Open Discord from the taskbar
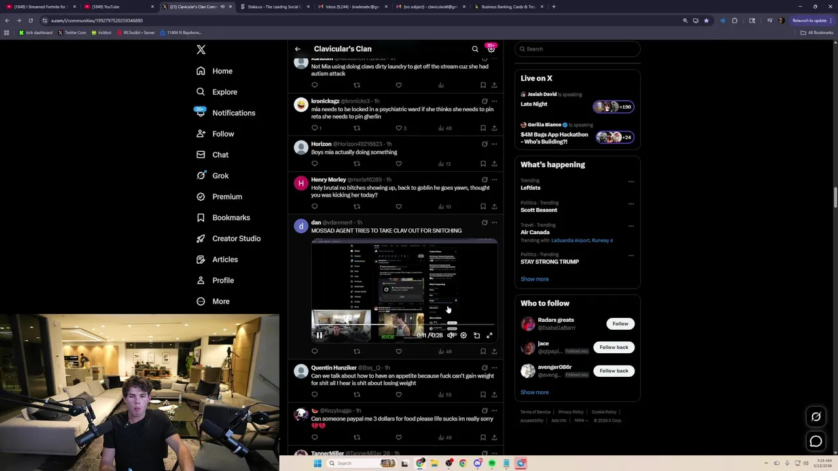This screenshot has height=471, width=838. 477,463
